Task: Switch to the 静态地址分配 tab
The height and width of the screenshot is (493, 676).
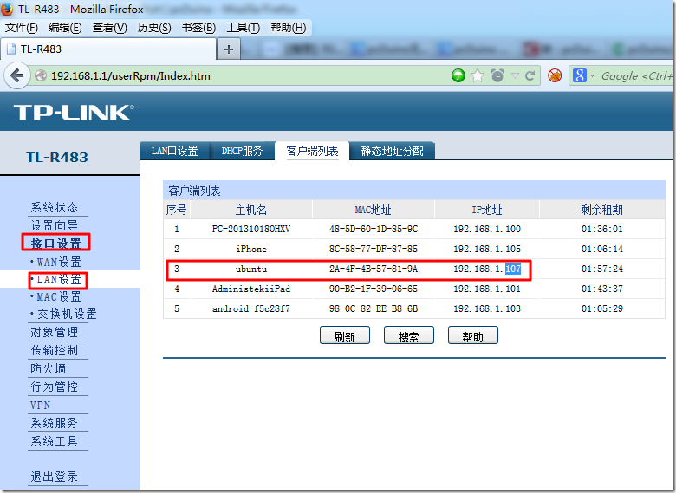Action: 392,151
